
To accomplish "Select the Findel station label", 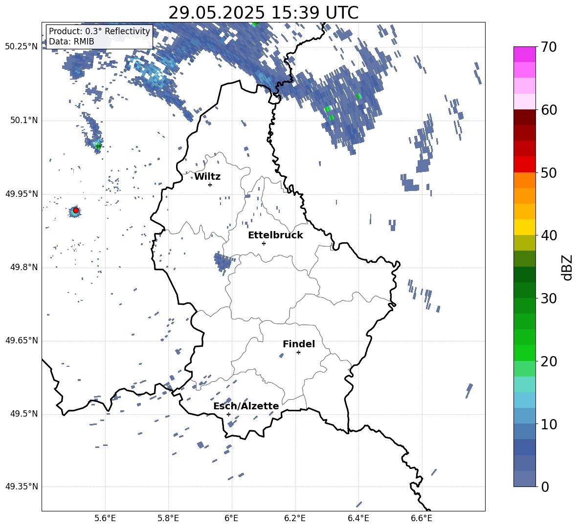I will tap(299, 344).
